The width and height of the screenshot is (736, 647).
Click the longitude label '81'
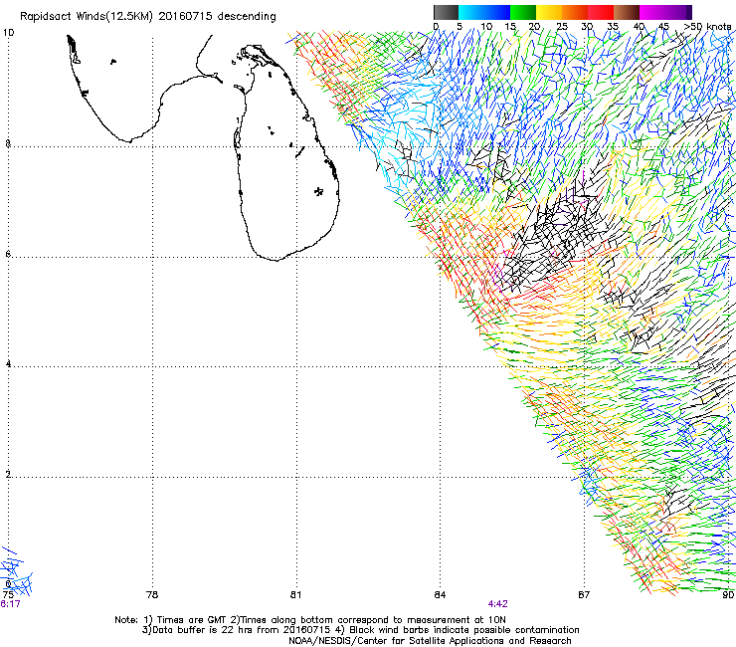click(295, 594)
